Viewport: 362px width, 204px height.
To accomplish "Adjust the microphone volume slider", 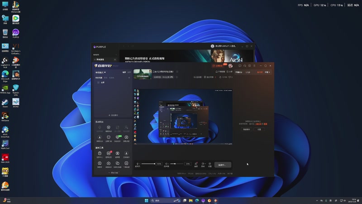I will coord(148,164).
